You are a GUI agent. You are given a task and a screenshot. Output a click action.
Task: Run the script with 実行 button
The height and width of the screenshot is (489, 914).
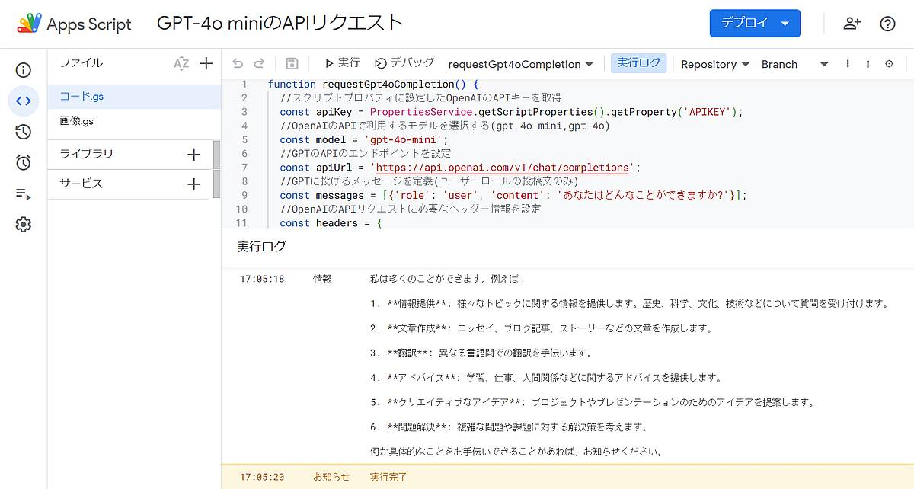coord(342,63)
